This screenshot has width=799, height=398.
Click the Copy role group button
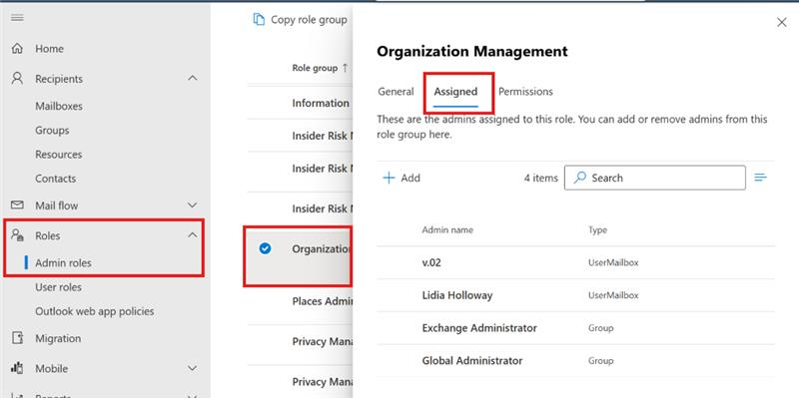(x=301, y=19)
